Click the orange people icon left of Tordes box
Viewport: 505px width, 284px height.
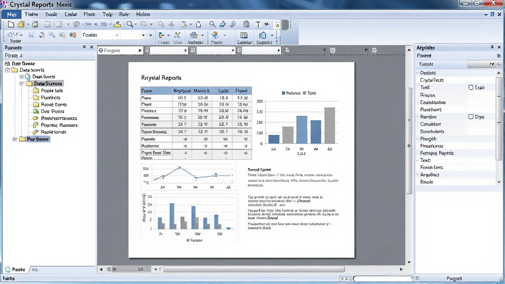coord(73,35)
